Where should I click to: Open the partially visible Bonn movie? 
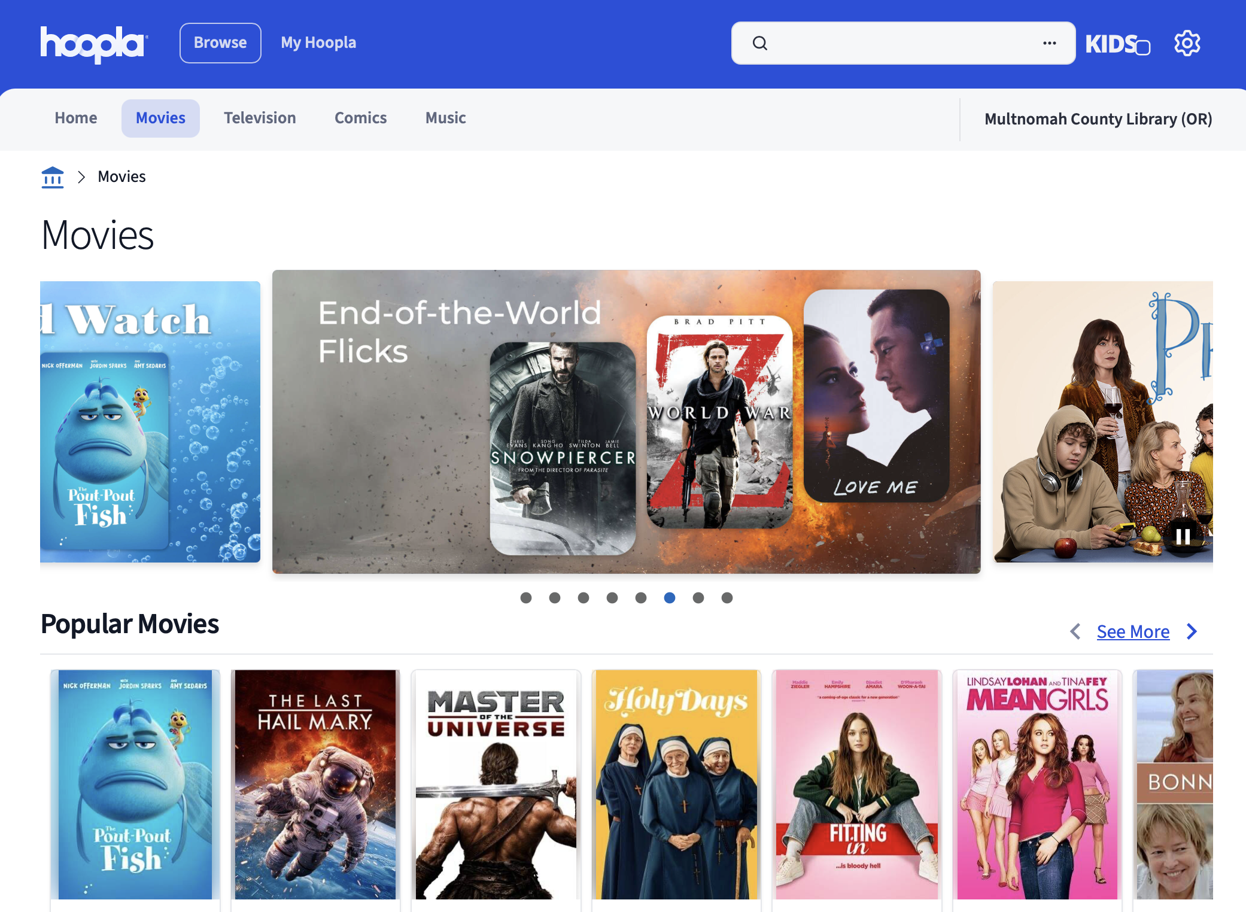(x=1174, y=785)
